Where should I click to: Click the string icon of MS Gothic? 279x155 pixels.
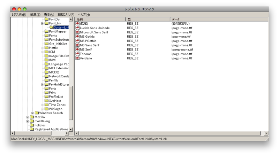pyautogui.click(x=77, y=37)
